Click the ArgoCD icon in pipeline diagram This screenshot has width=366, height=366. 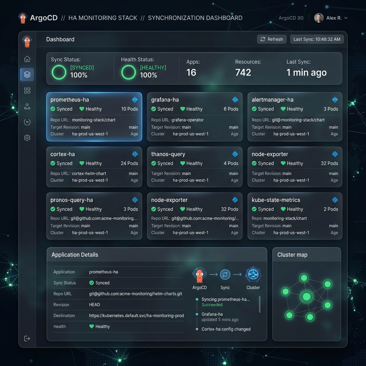199,275
